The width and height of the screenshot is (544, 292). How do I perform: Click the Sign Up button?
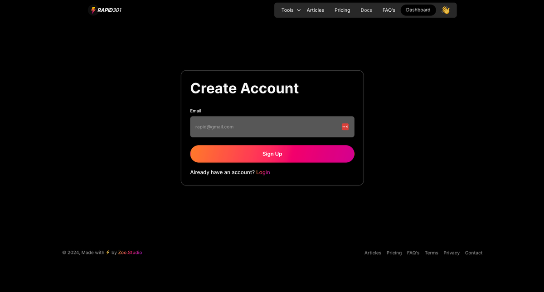272,154
